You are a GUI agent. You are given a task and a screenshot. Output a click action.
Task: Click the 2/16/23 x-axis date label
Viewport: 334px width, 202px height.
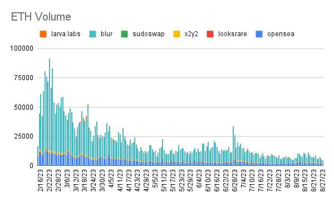click(x=40, y=180)
